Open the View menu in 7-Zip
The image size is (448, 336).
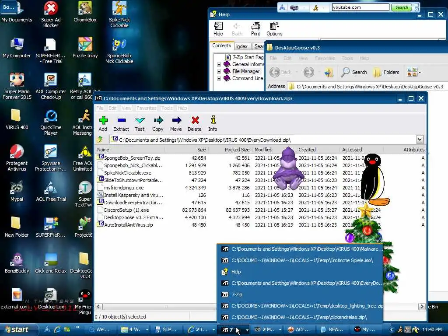pos(126,108)
